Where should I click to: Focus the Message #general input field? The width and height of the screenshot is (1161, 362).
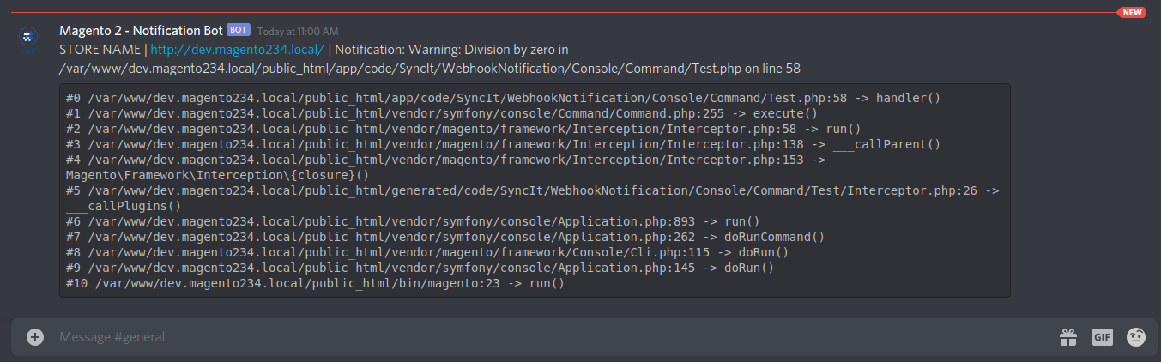point(549,337)
